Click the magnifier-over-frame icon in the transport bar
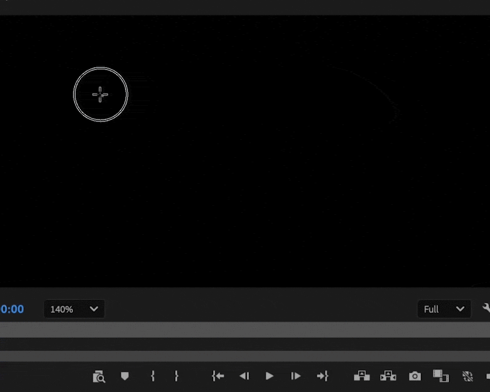The width and height of the screenshot is (490, 392). [x=99, y=376]
